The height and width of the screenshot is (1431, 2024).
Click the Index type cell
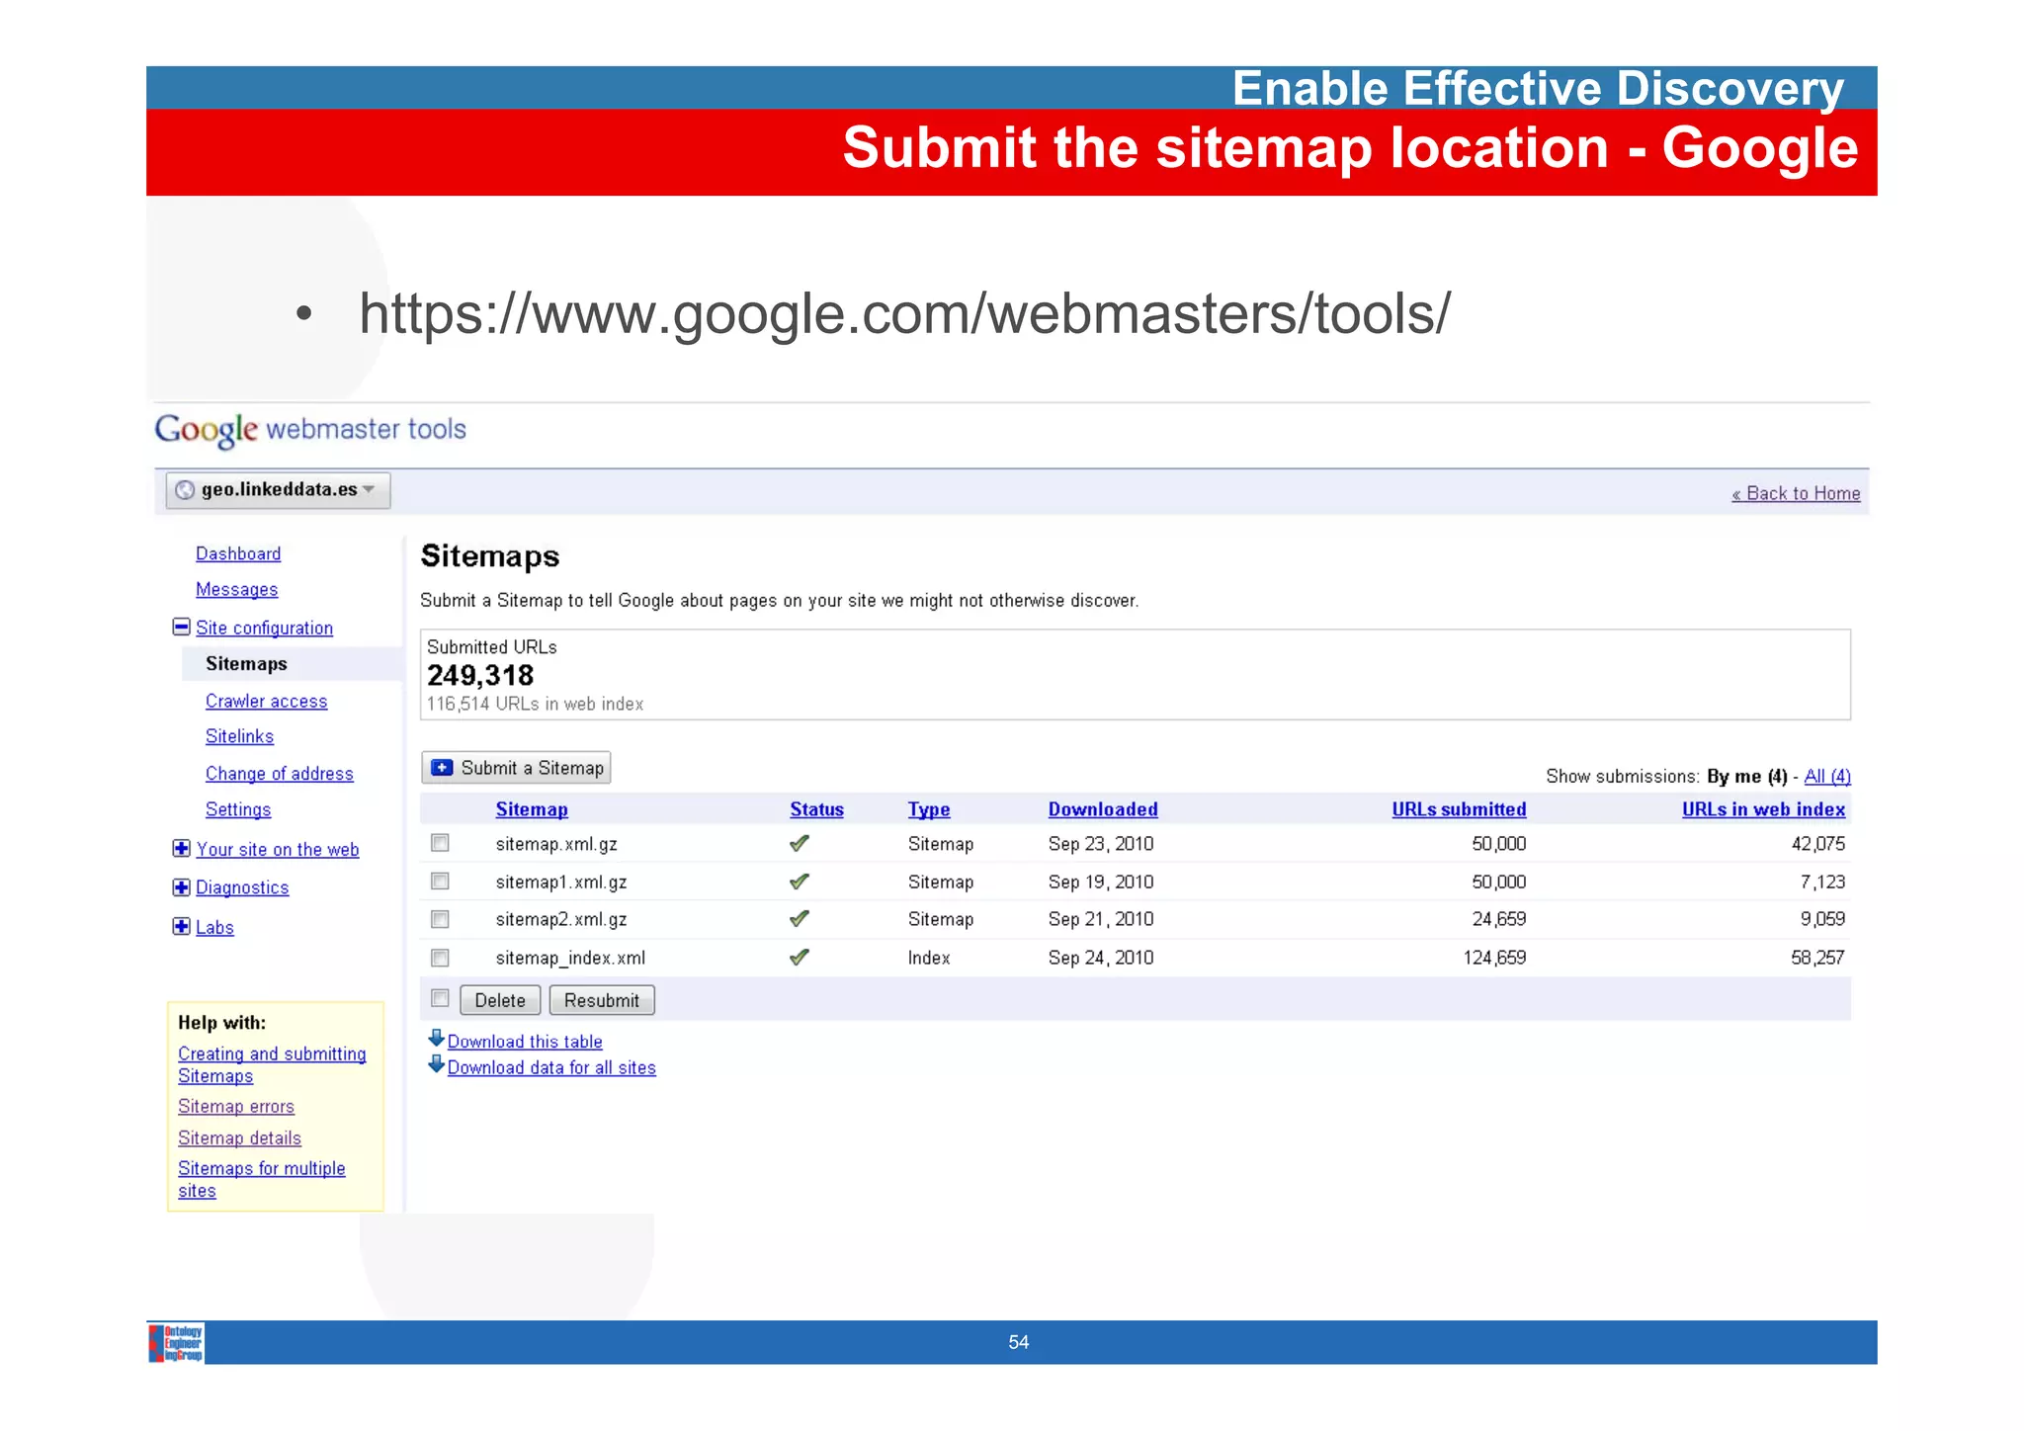(x=929, y=958)
